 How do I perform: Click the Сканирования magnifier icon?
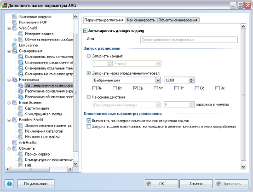tap(15, 51)
